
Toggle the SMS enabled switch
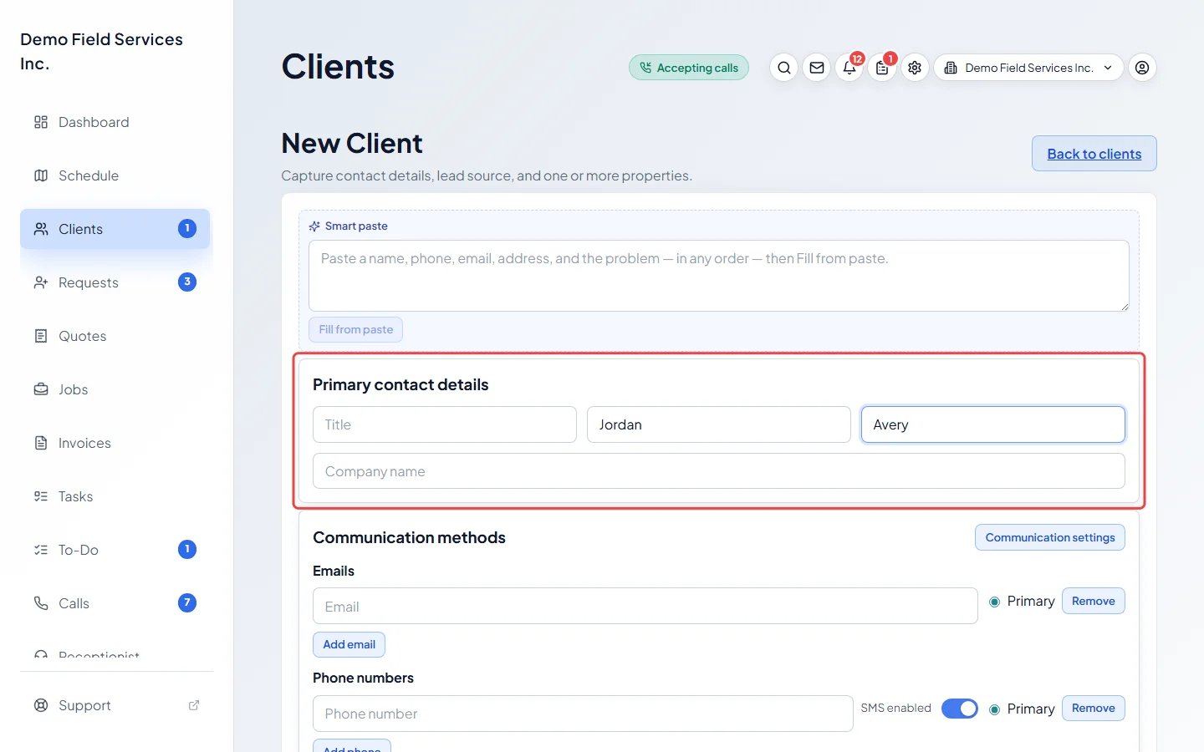(x=959, y=709)
